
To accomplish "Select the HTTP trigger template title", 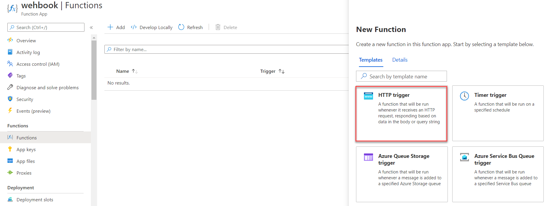I will click(x=394, y=95).
